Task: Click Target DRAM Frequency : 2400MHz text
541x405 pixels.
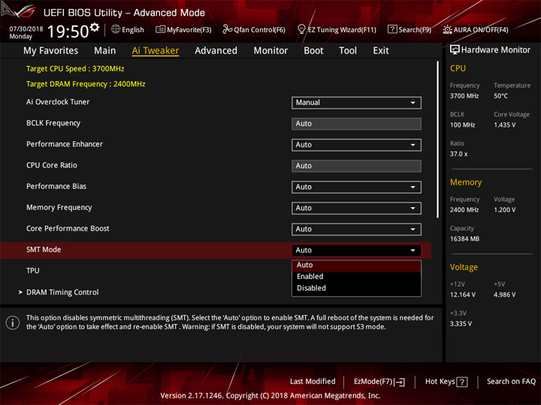Action: 86,84
